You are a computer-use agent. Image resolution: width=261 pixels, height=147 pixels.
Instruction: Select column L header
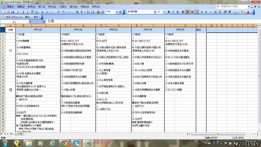pos(201,25)
